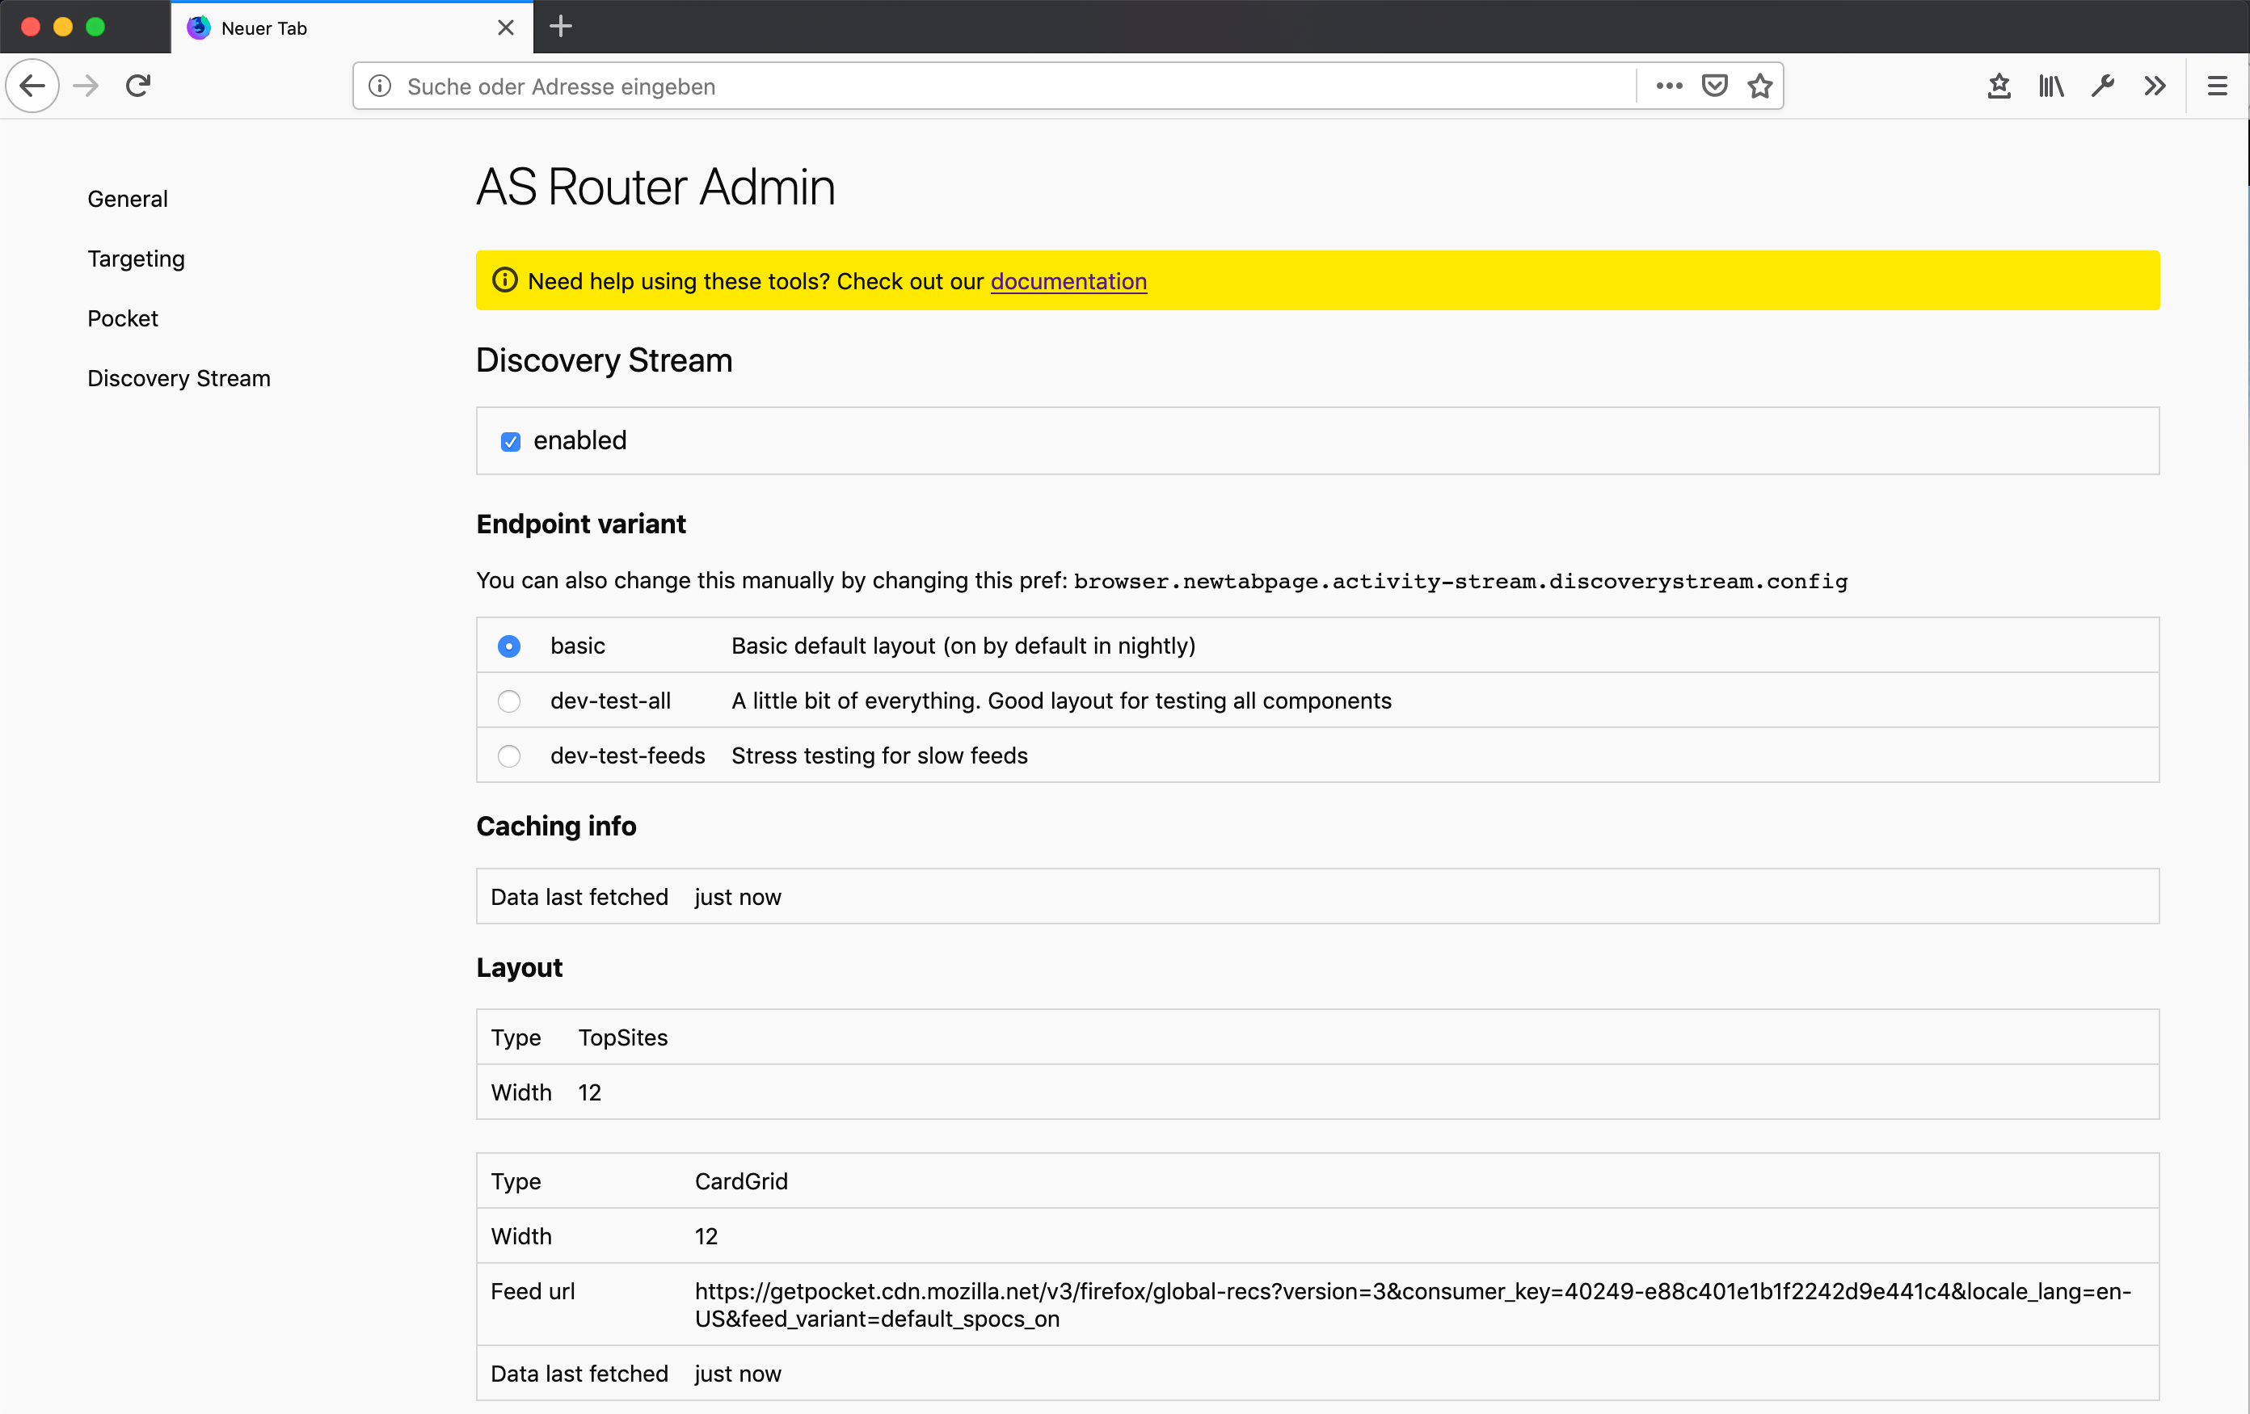Image resolution: width=2250 pixels, height=1414 pixels.
Task: Show site information icon in address bar
Action: click(379, 86)
